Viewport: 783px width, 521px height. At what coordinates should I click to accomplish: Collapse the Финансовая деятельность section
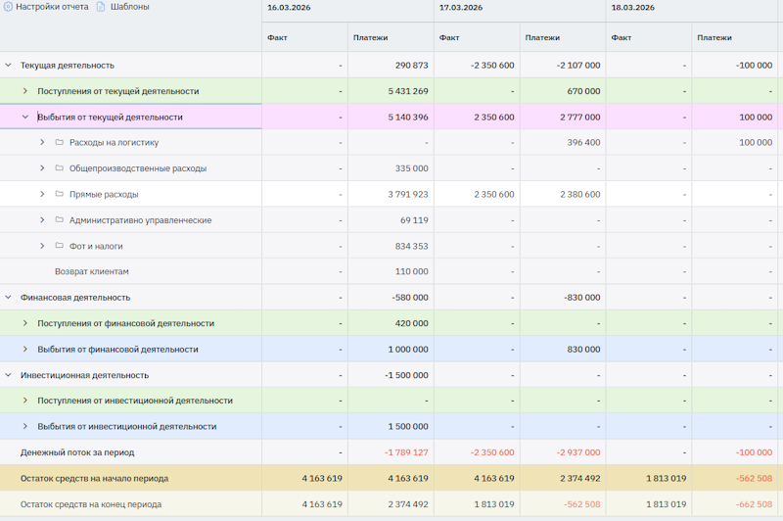9,298
